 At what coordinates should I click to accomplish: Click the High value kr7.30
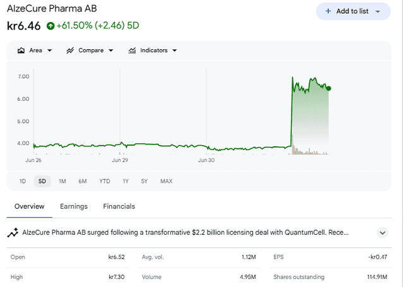(116, 277)
